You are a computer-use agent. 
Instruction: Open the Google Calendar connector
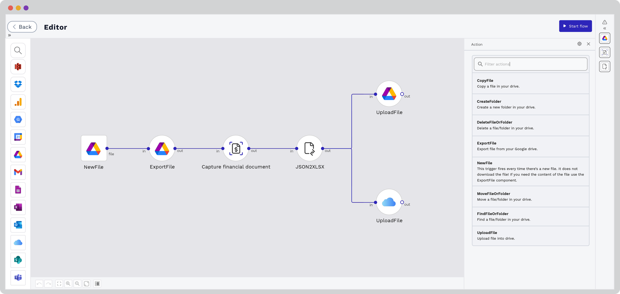(x=18, y=137)
